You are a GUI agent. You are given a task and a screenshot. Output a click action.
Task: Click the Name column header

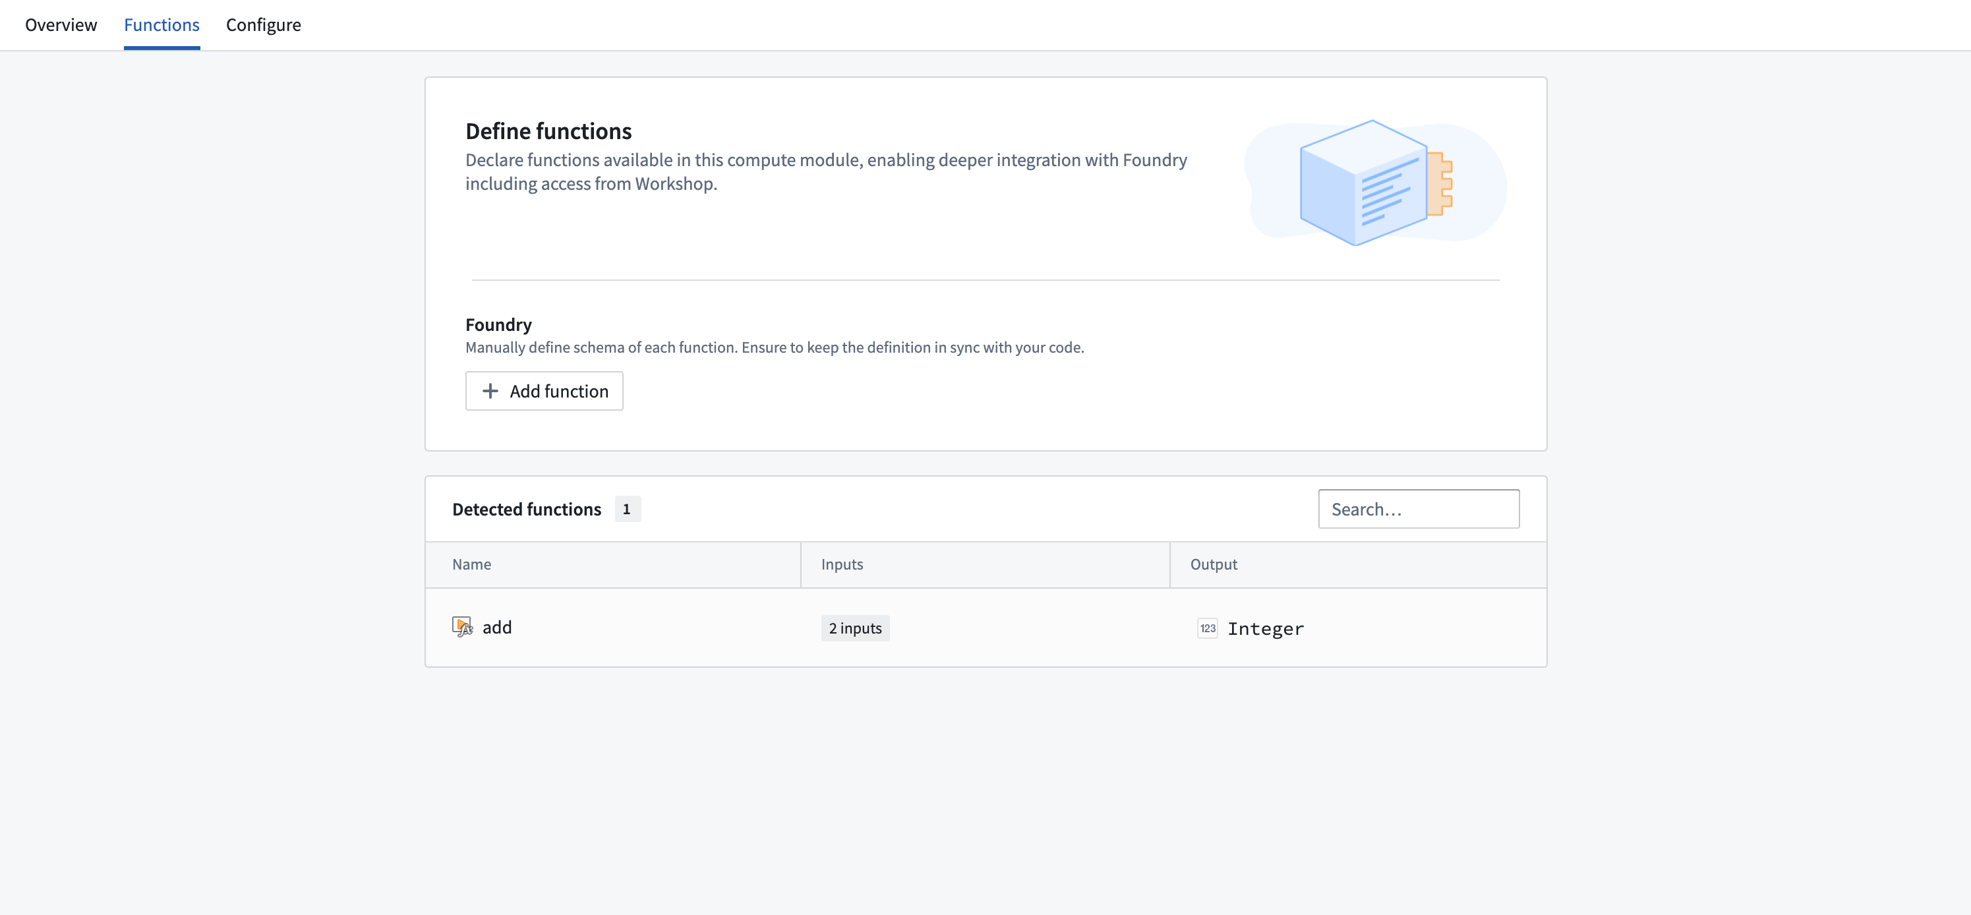(471, 564)
